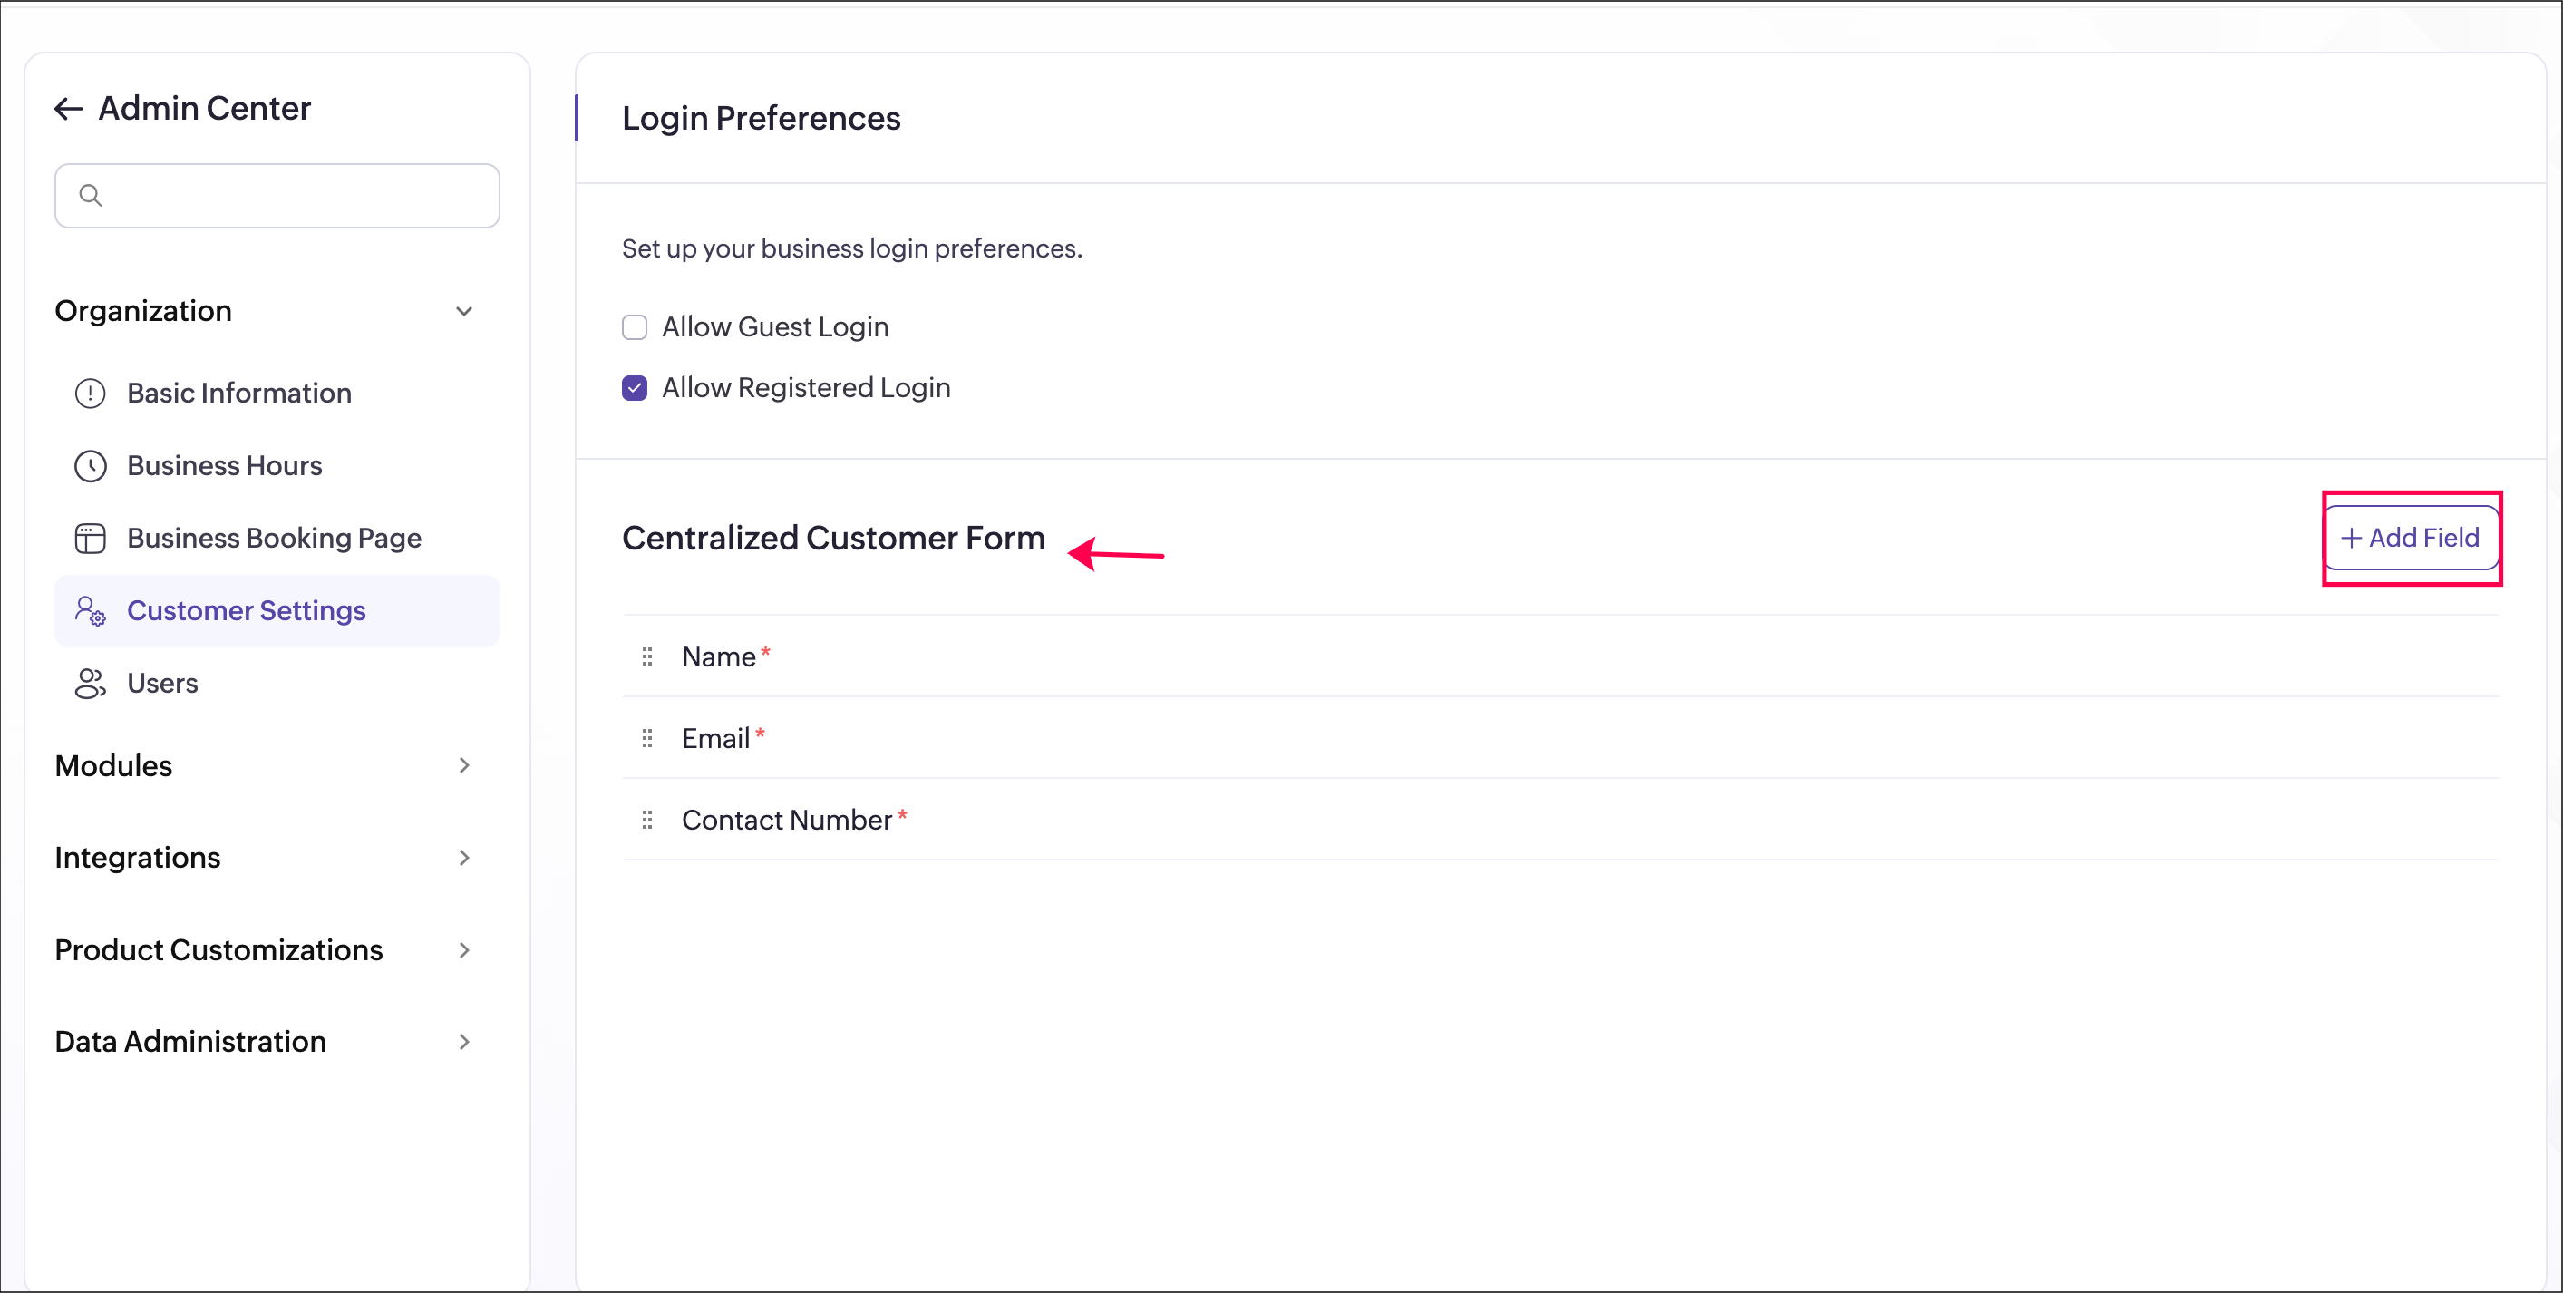The height and width of the screenshot is (1293, 2563).
Task: Collapse the Organization section
Action: tap(463, 312)
